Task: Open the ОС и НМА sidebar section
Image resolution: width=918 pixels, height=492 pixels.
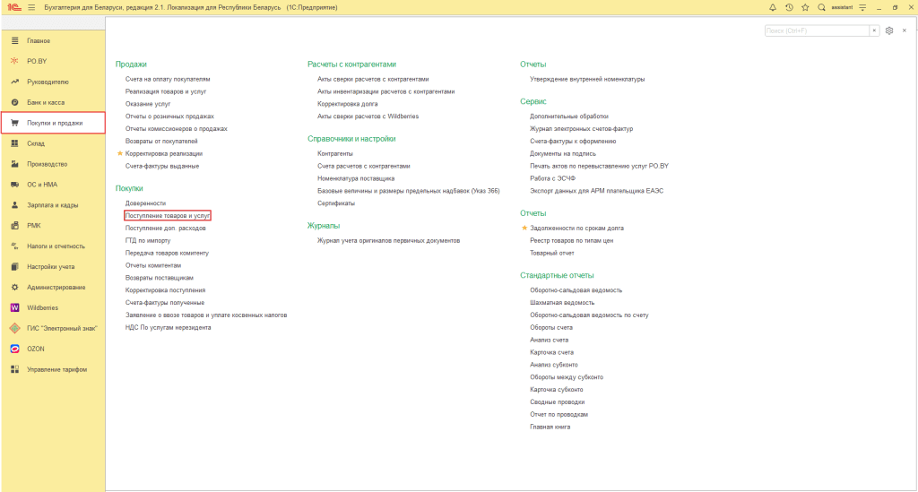Action: tap(53, 185)
